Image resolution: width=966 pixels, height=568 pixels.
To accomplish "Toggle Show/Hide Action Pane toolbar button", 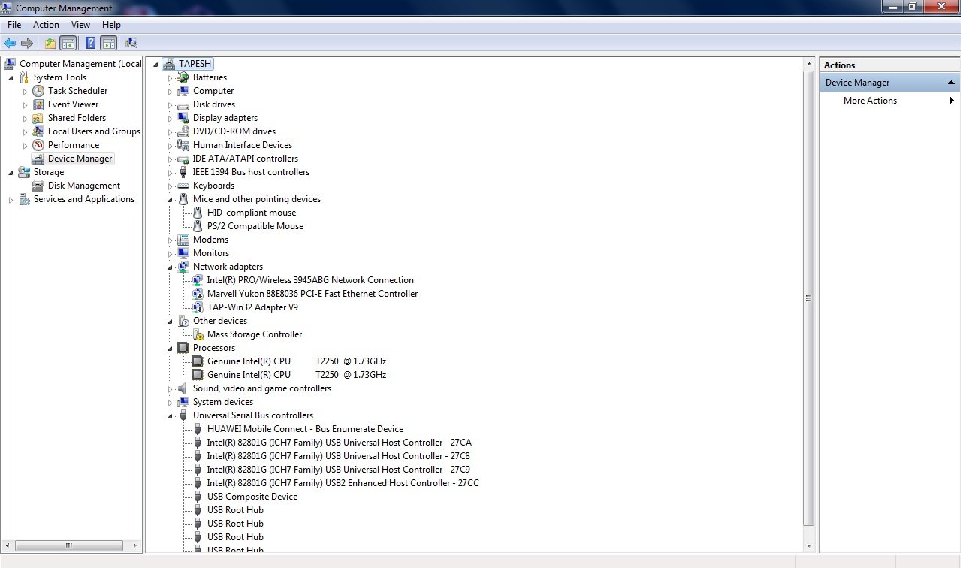I will pyautogui.click(x=108, y=43).
